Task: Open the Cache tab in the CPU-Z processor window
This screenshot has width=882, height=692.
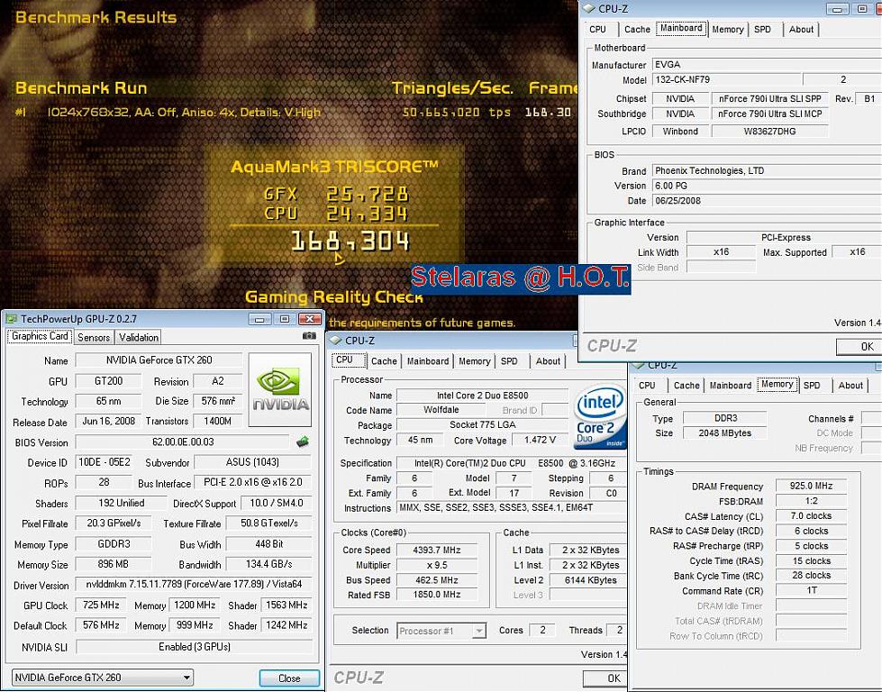Action: tap(384, 361)
